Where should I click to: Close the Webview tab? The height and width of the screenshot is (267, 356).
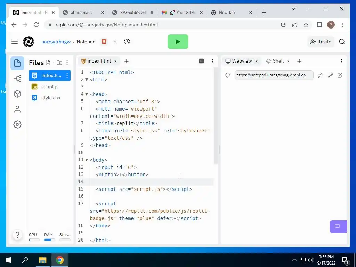pyautogui.click(x=257, y=61)
